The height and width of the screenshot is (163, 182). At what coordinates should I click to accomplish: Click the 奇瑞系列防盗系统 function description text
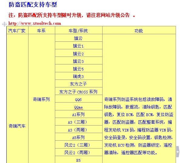click(x=139, y=126)
